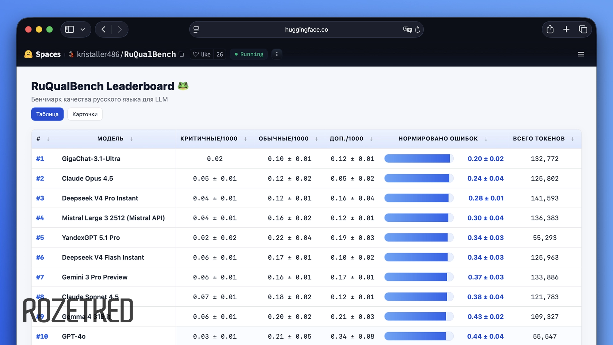
Task: Switch to the Таблица tab
Action: click(47, 114)
